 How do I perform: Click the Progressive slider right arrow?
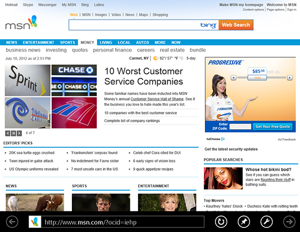[x=290, y=77]
